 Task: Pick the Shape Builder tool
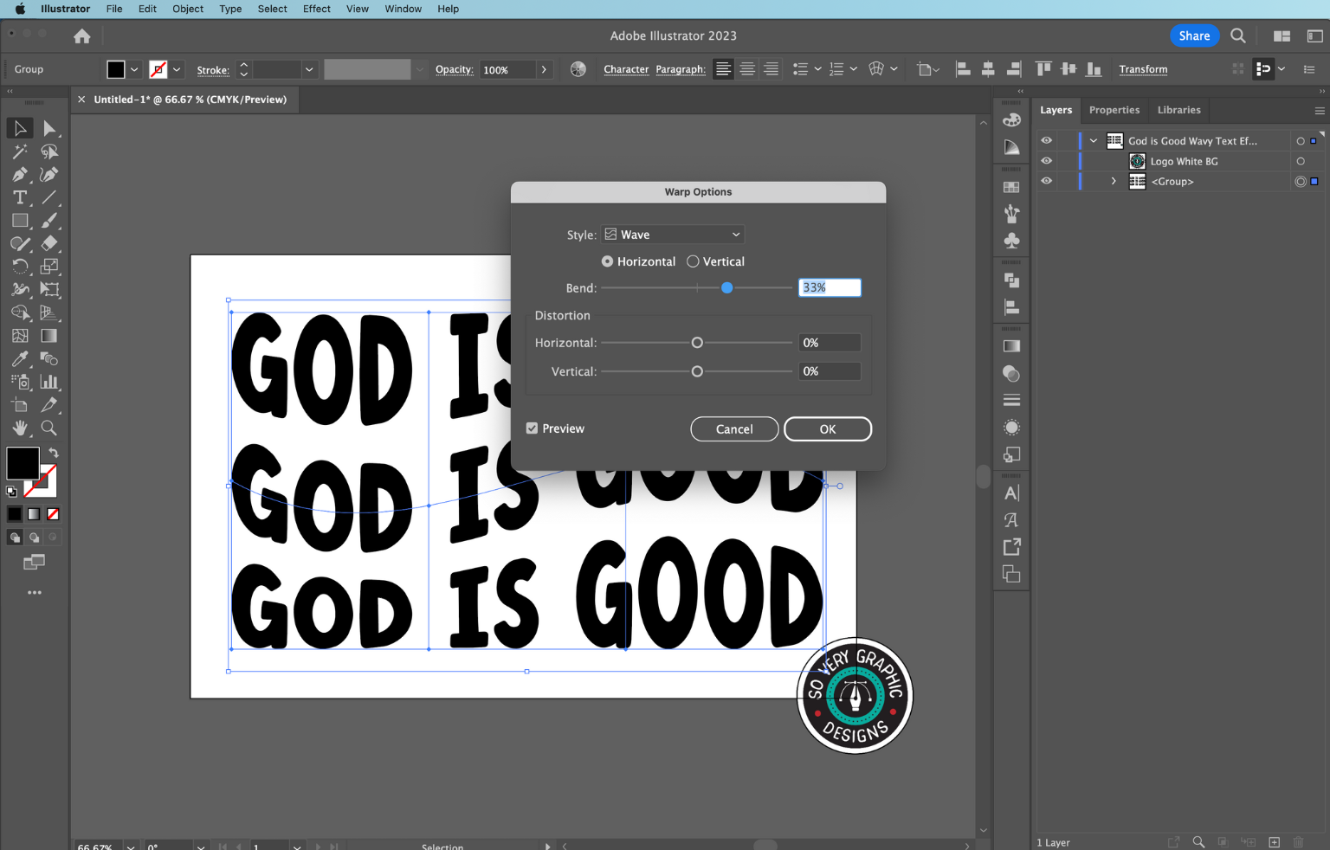(x=19, y=312)
